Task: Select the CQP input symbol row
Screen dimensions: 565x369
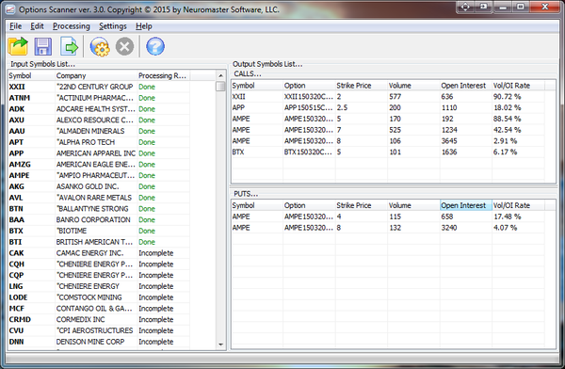Action: (99, 275)
